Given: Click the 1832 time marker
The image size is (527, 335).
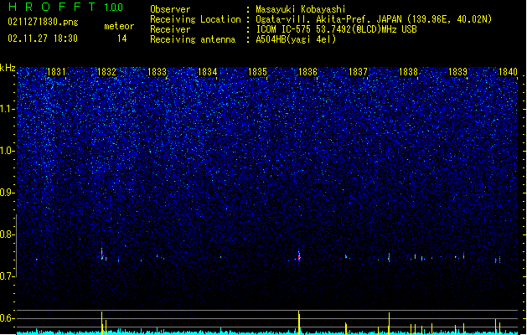Looking at the screenshot, I should coord(106,72).
